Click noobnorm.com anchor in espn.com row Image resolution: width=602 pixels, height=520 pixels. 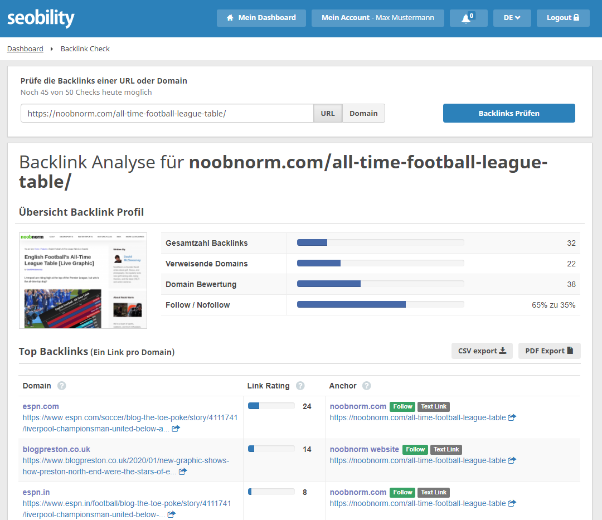(358, 406)
